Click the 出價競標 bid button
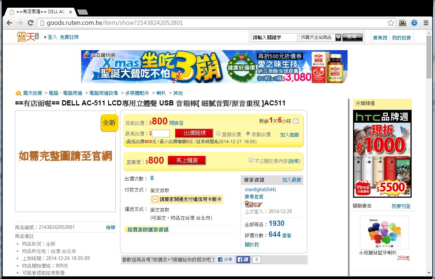Image resolution: width=435 pixels, height=279 pixels. [x=194, y=133]
